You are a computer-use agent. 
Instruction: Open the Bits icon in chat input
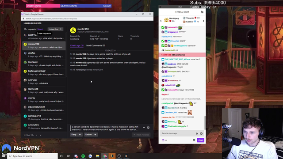click(197, 133)
